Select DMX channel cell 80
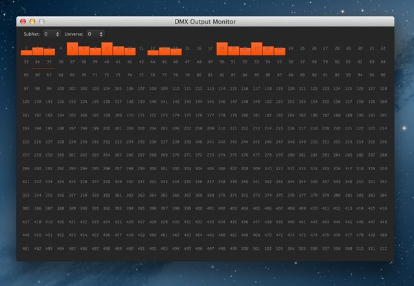The image size is (414, 286). tap(199, 75)
